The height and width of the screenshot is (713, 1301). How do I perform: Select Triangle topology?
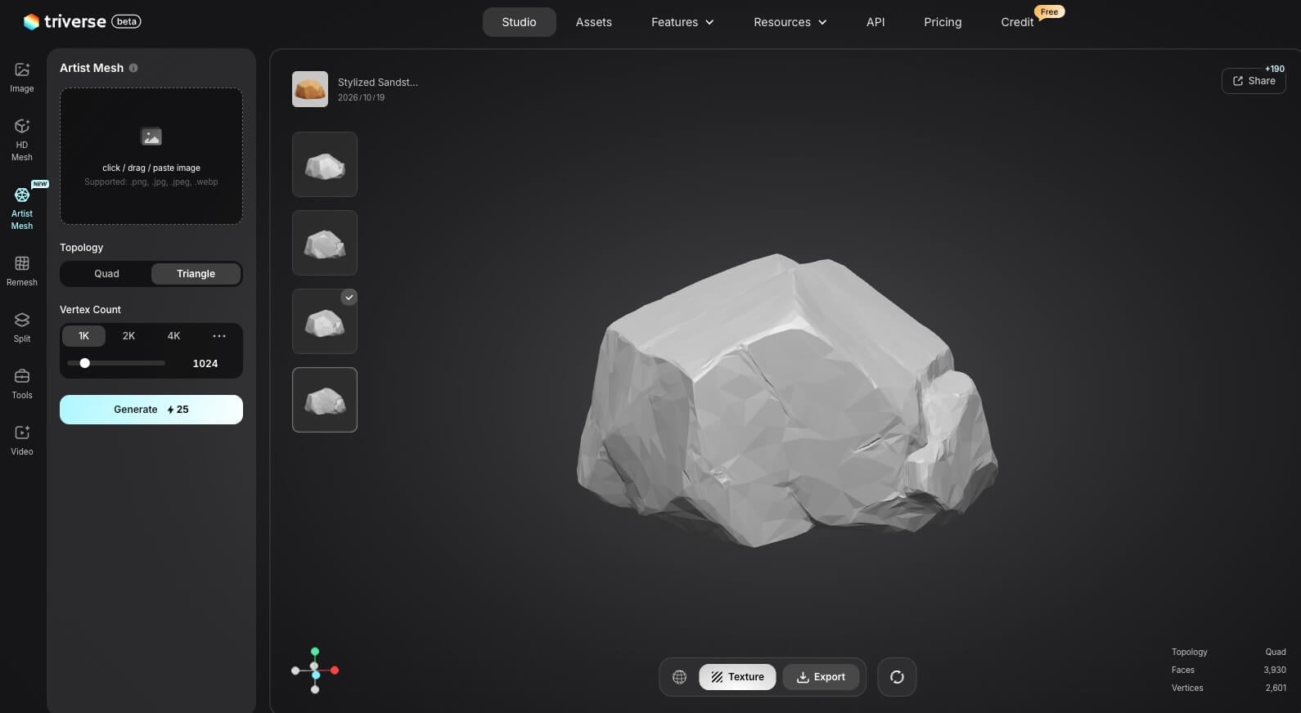[x=196, y=274]
